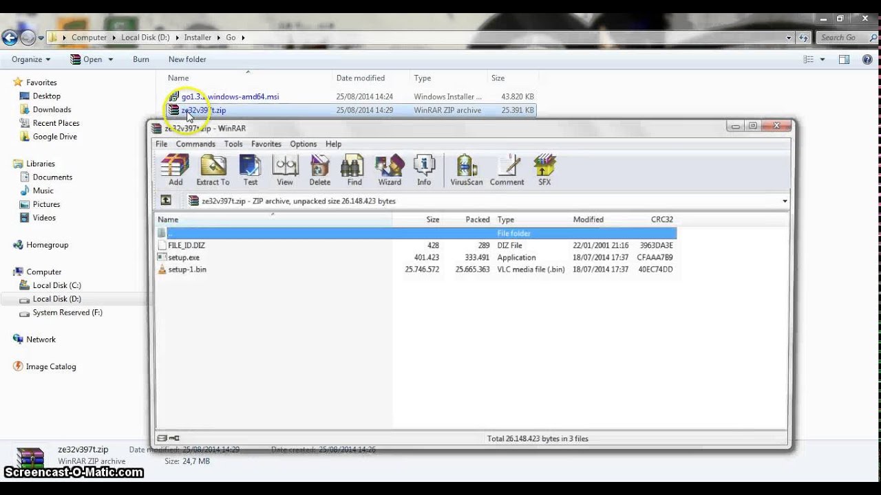This screenshot has height=495, width=881.
Task: Click Local Disk (D:) in the breadcrumb
Action: [145, 38]
